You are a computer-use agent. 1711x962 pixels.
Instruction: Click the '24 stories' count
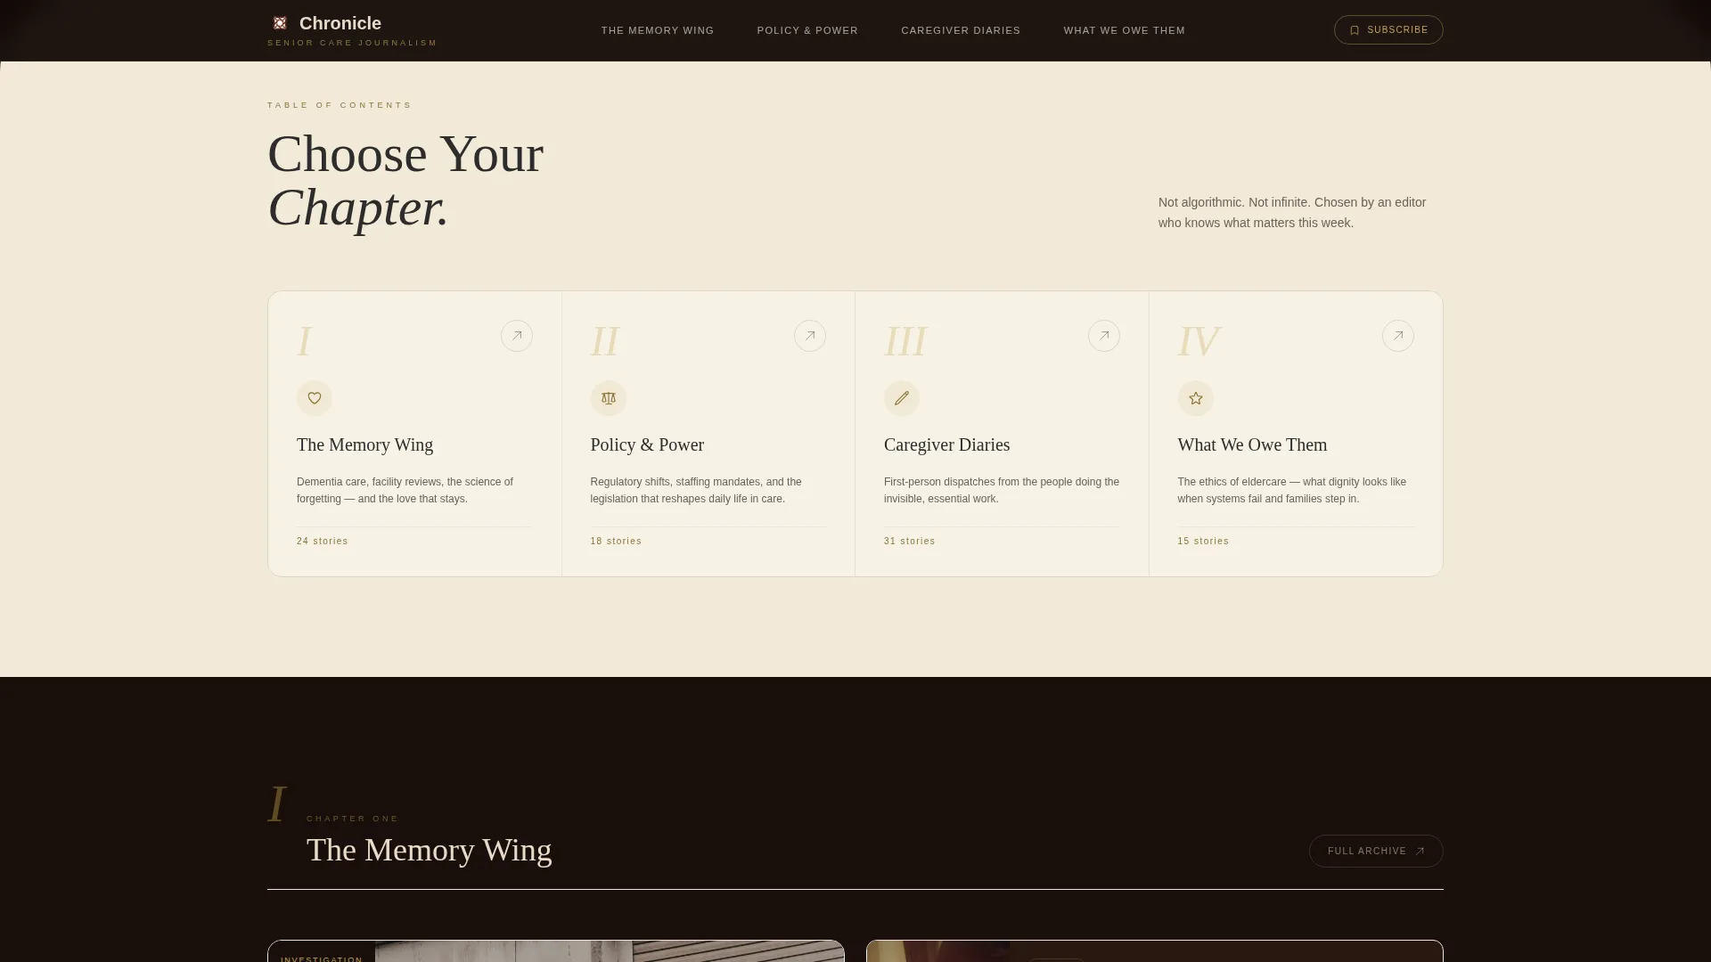tap(323, 541)
